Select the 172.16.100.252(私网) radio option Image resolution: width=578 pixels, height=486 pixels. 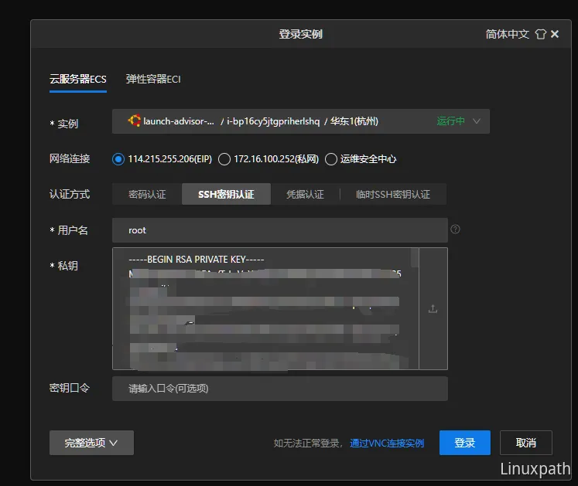click(x=224, y=159)
